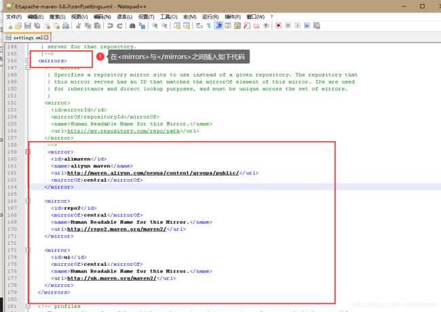This screenshot has width=441, height=312.
Task: Save the document with the Save icon
Action: [x=28, y=26]
